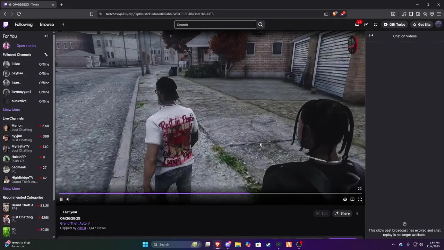Open Brave Leo AI sparkle icon
The image size is (444, 250).
425,14
